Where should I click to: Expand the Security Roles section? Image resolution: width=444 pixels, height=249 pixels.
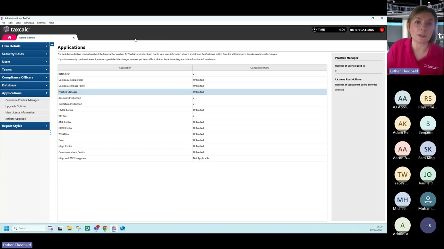(x=25, y=54)
